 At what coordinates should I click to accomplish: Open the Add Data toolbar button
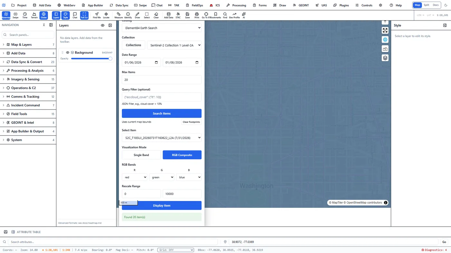click(168, 15)
